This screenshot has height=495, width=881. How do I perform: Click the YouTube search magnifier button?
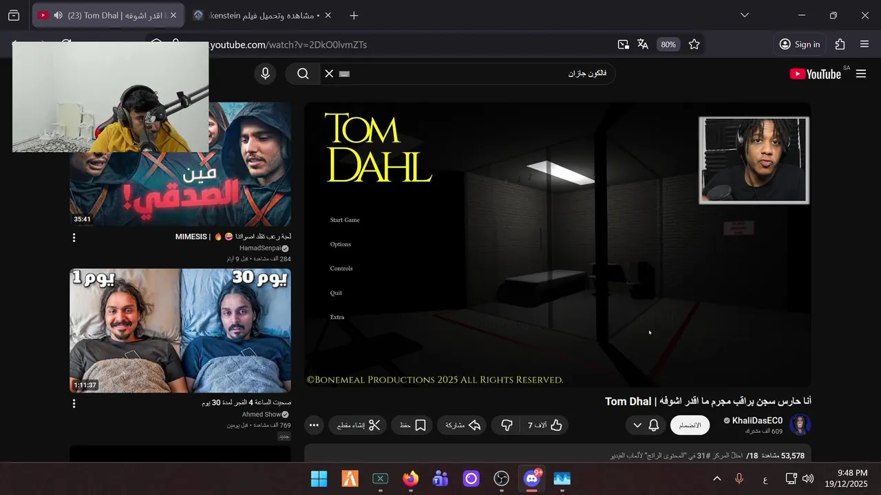point(303,74)
